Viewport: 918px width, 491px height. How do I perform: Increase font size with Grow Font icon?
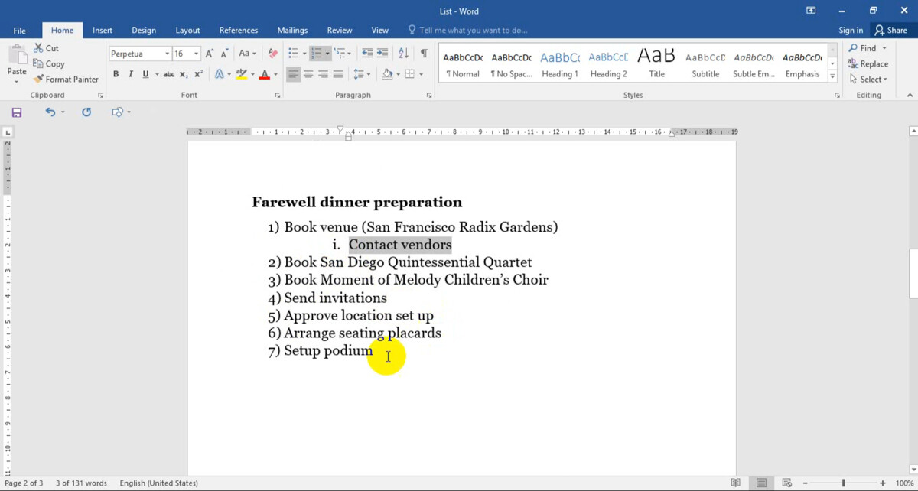210,54
